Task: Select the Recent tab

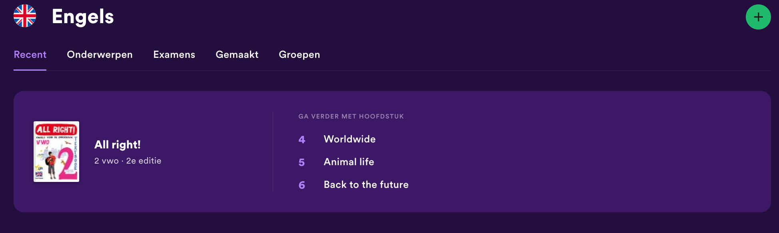Action: pyautogui.click(x=30, y=55)
